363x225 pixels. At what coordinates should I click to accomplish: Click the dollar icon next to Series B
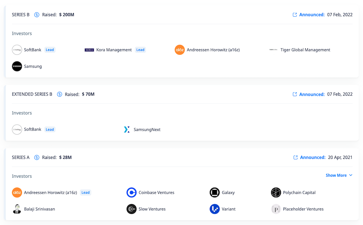(x=37, y=15)
